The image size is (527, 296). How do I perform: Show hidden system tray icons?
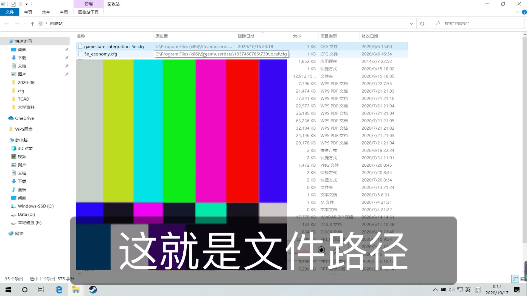click(x=435, y=290)
